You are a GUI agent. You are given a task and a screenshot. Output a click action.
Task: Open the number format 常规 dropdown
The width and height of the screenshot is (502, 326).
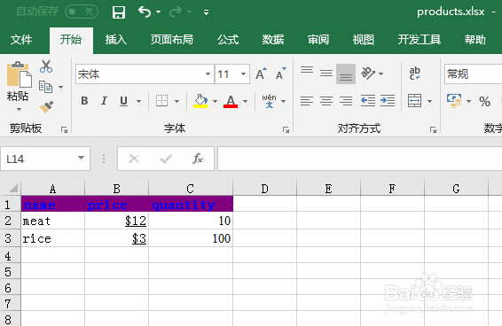[474, 74]
